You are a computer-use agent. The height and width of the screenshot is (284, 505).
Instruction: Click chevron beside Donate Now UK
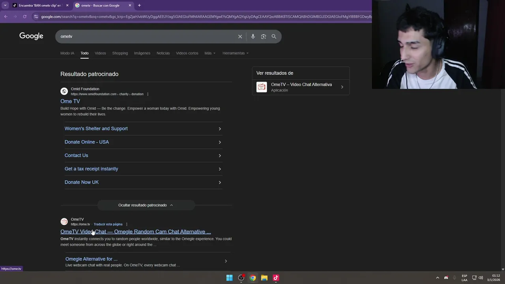(220, 182)
